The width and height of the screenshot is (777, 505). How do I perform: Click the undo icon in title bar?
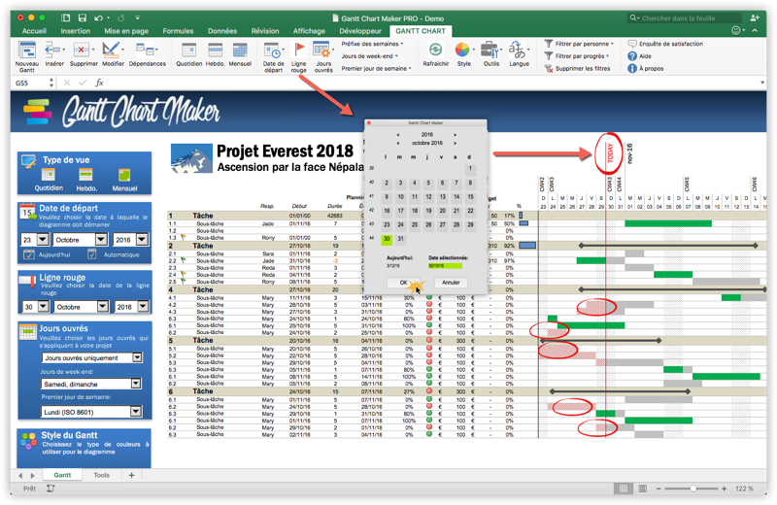tap(99, 17)
